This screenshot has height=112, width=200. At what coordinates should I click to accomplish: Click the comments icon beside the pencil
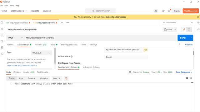coord(189,30)
